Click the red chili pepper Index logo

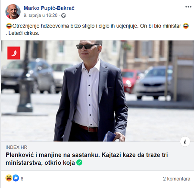coord(14,53)
